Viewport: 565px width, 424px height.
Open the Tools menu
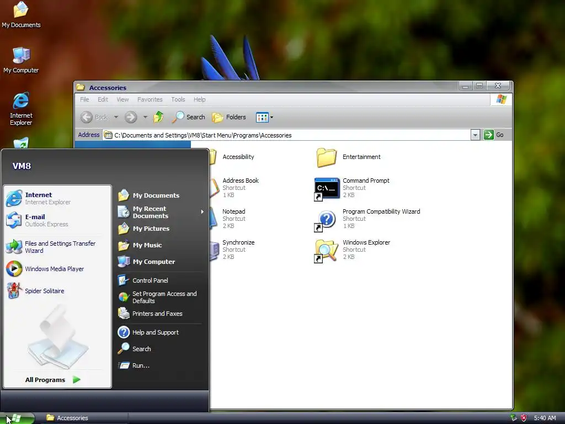tap(178, 99)
